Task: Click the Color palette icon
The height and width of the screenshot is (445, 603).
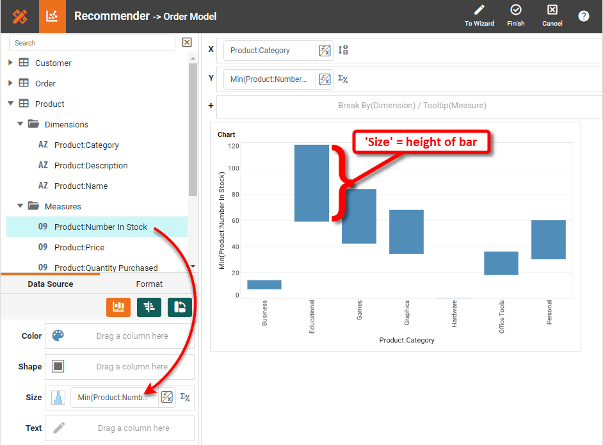Action: point(58,336)
